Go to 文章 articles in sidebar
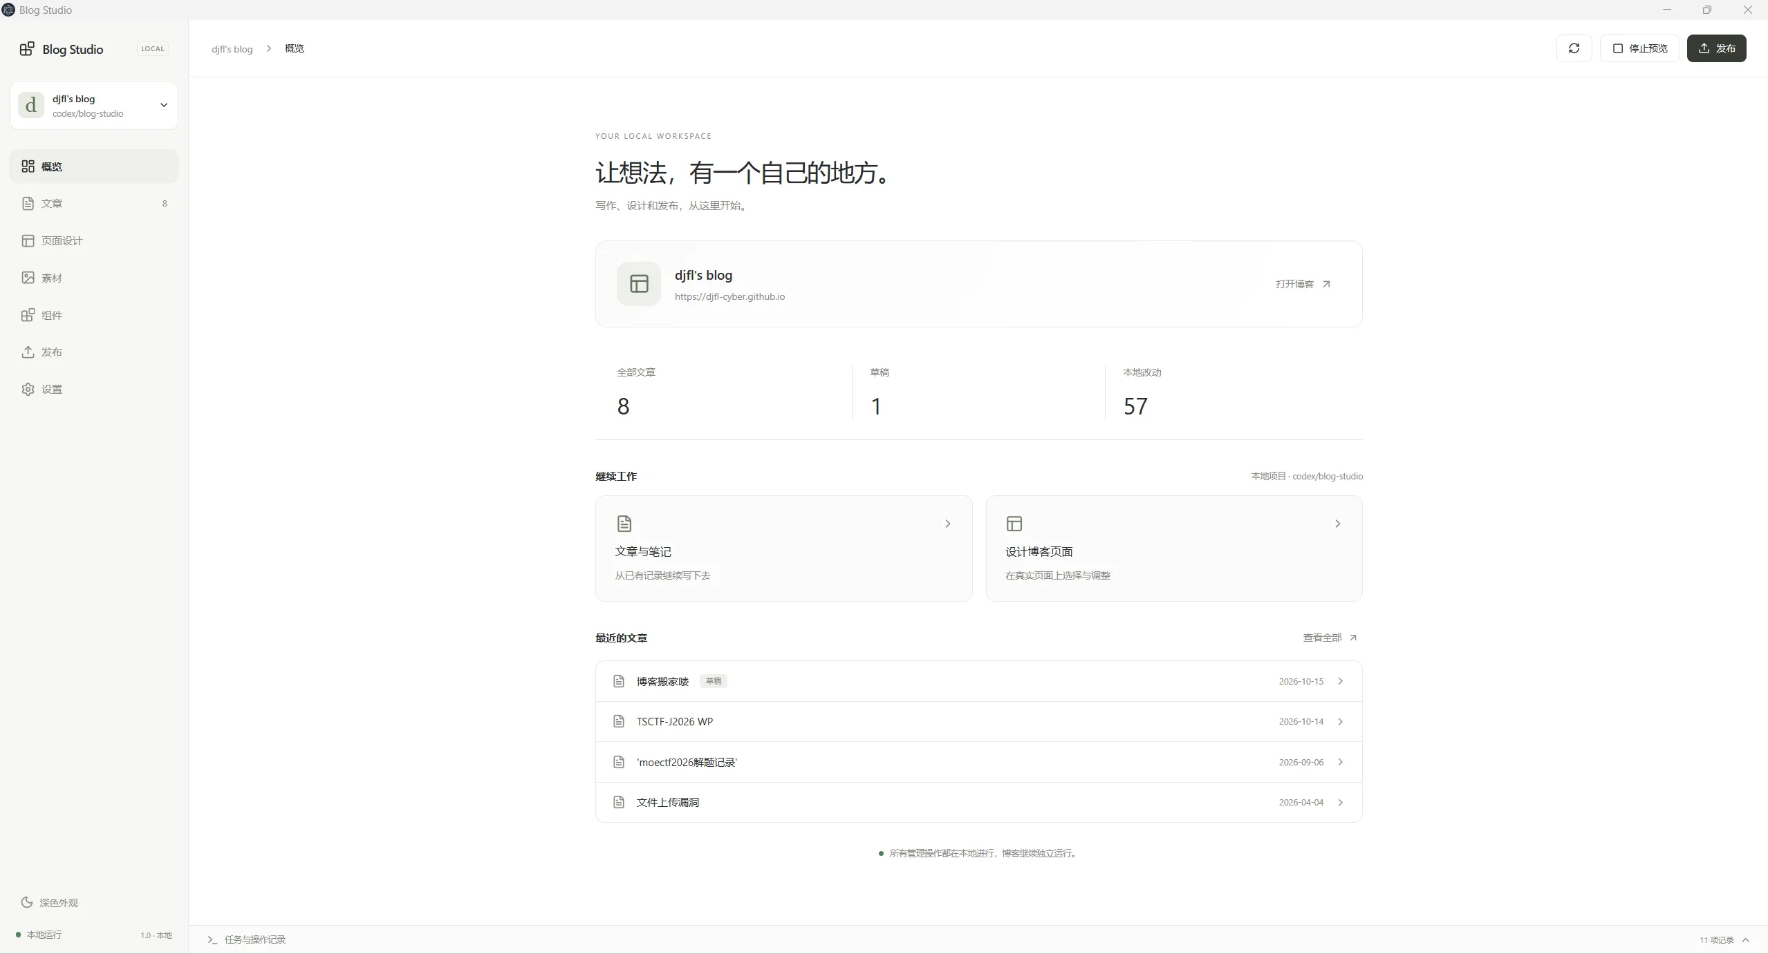 94,203
